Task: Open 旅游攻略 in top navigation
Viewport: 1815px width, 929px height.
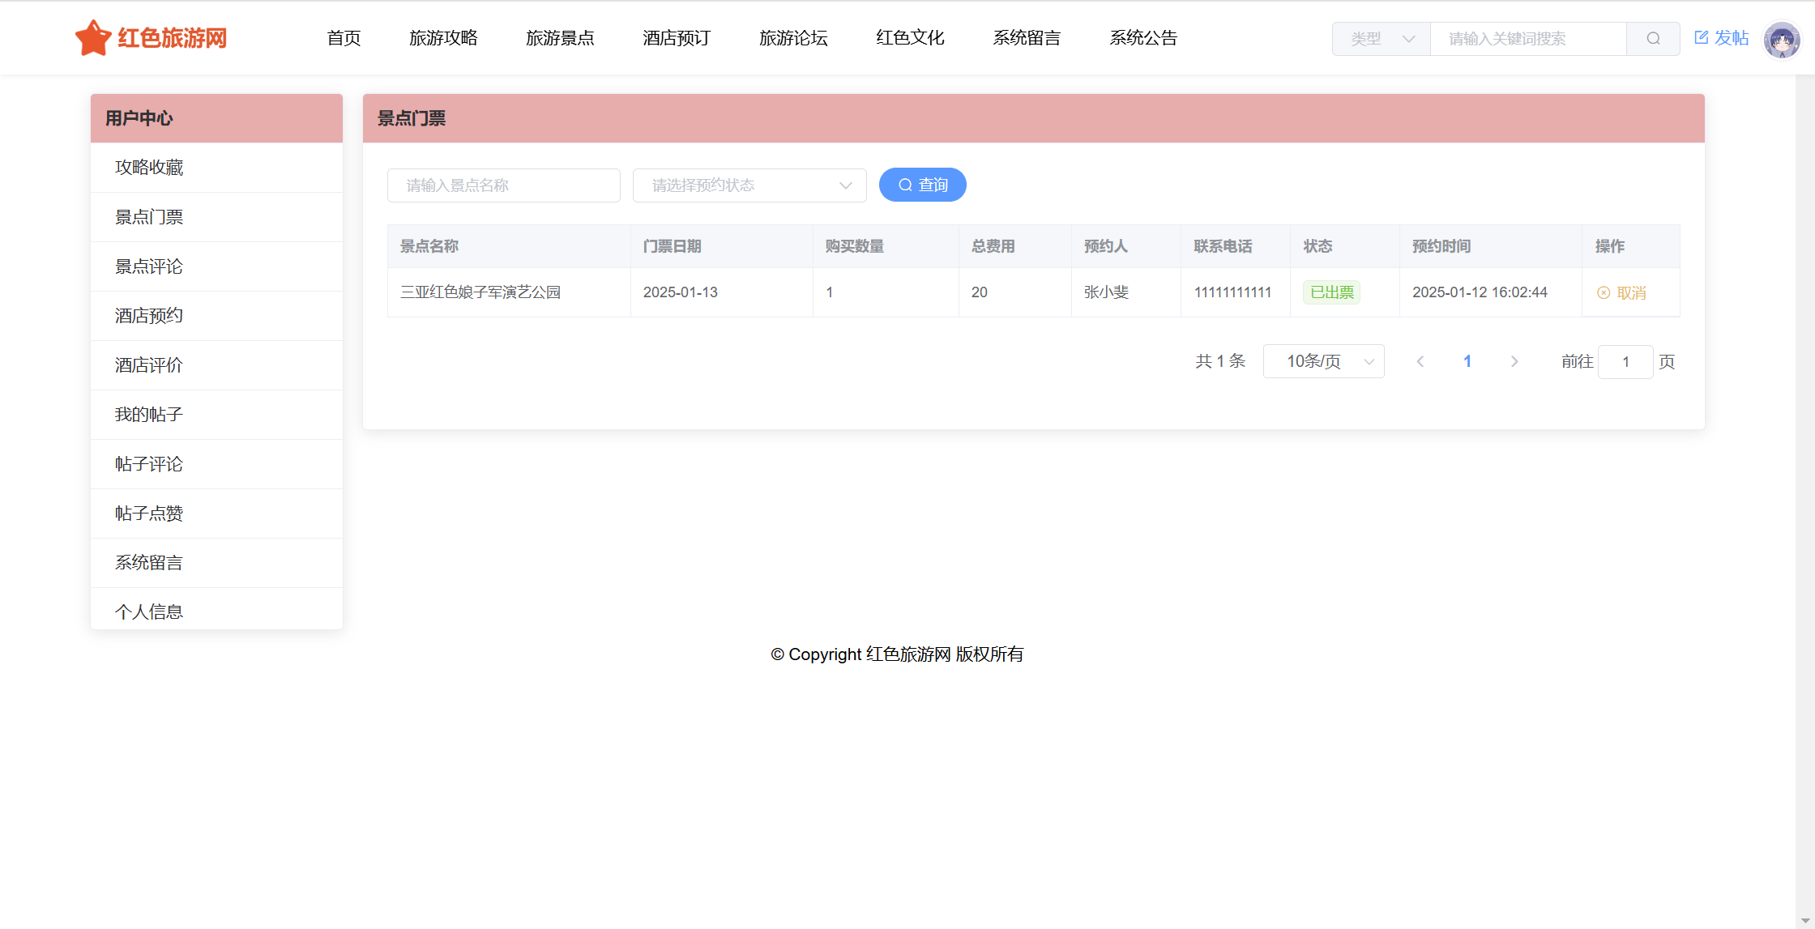Action: pos(443,38)
